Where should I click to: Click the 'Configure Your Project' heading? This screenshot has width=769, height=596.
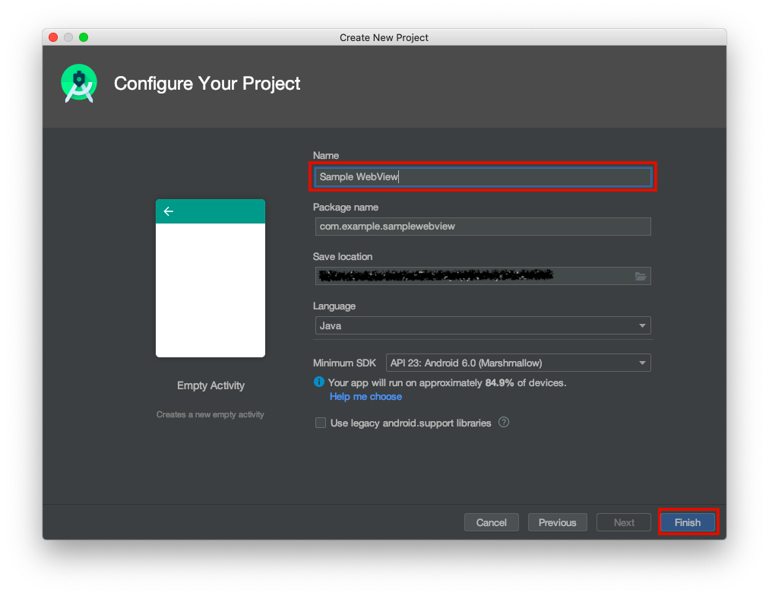(207, 84)
